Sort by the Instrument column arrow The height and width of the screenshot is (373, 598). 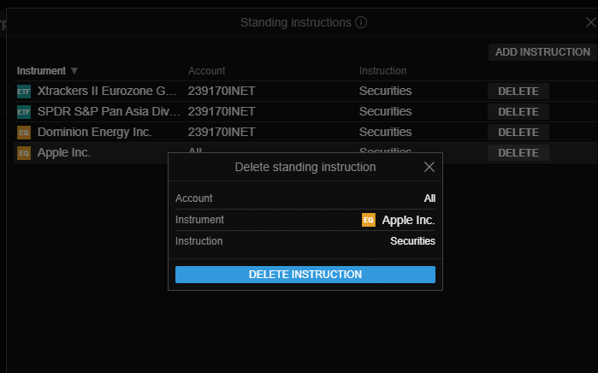click(74, 71)
